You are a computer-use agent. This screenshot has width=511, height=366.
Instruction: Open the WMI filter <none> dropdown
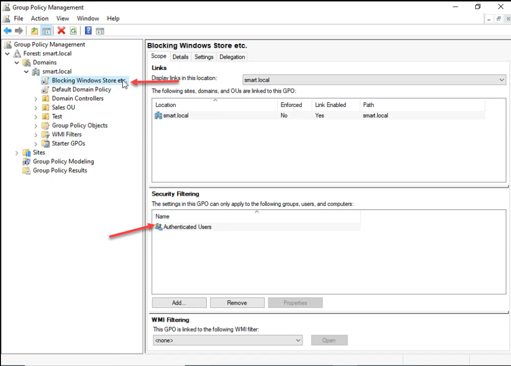click(x=228, y=340)
